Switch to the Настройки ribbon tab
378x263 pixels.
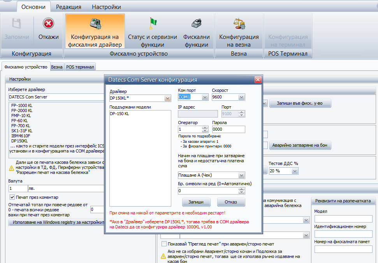pyautogui.click(x=106, y=7)
